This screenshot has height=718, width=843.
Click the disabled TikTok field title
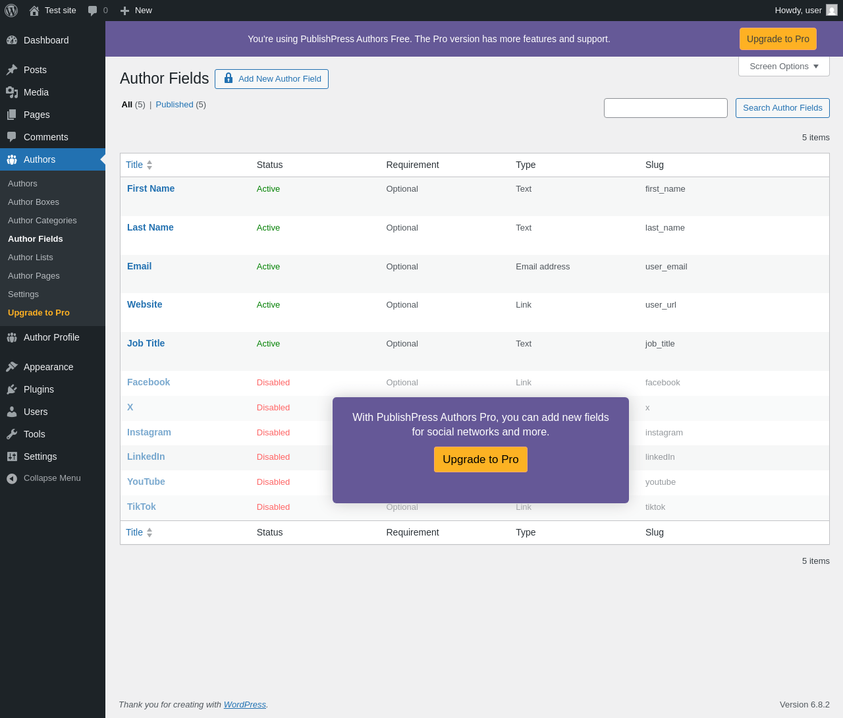click(141, 507)
